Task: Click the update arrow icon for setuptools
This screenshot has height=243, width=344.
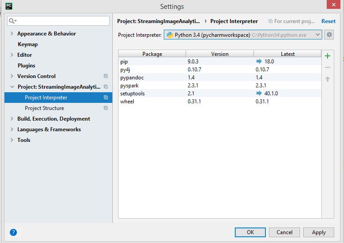Action: [x=259, y=93]
